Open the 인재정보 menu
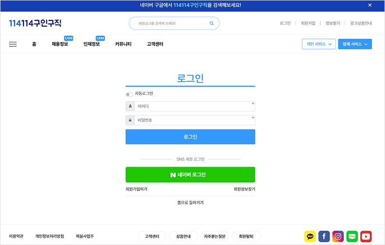 point(91,44)
